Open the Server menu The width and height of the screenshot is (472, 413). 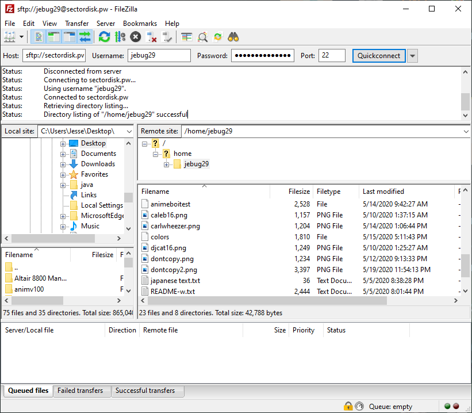coord(106,24)
